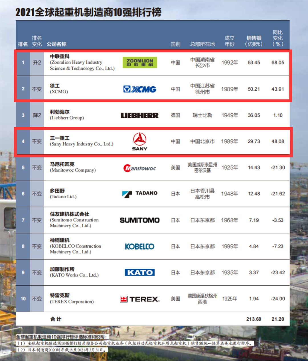Click sales figure "29.73"
The width and height of the screenshot is (308, 361).
click(254, 142)
